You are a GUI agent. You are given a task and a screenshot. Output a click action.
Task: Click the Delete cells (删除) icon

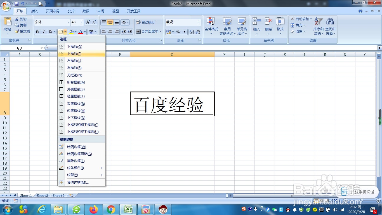coord(268,21)
